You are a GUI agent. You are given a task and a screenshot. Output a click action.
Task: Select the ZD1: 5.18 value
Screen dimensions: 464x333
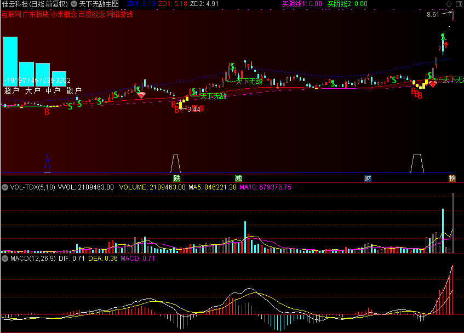pyautogui.click(x=173, y=4)
